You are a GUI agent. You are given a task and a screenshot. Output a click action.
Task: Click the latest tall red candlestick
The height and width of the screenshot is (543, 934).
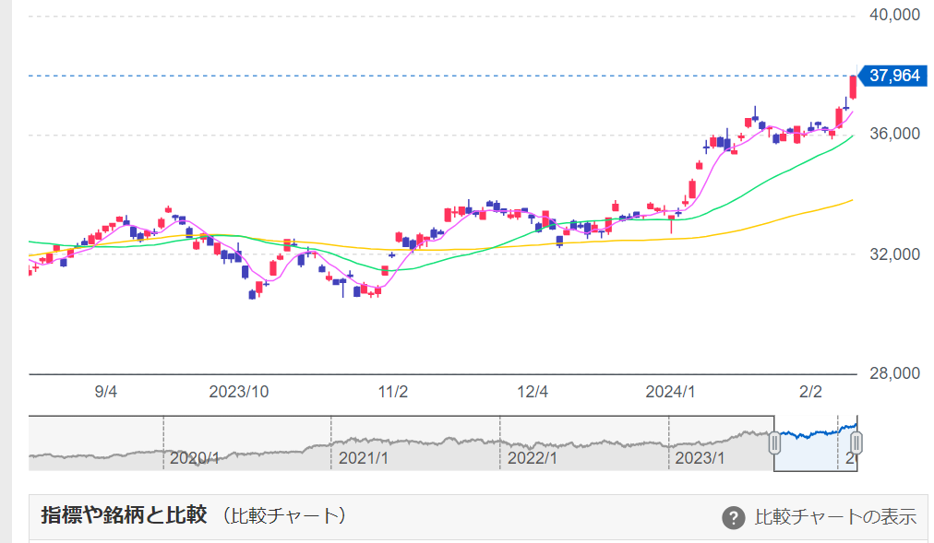click(x=853, y=88)
